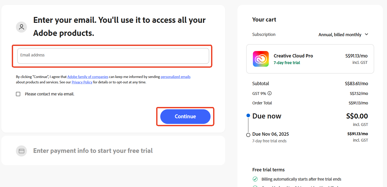Click the user avatar icon
The image size is (387, 187).
[21, 27]
